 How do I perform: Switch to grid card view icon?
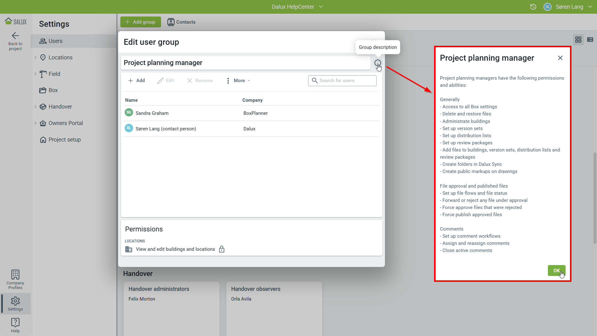[578, 40]
